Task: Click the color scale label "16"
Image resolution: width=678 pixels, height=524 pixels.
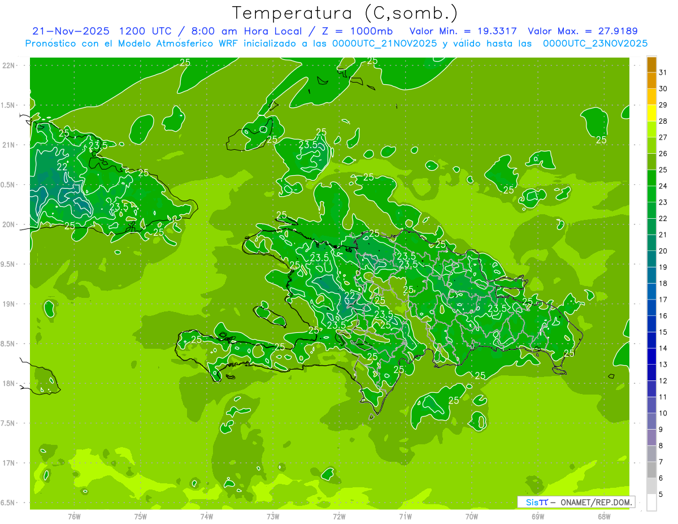Action: 663,316
